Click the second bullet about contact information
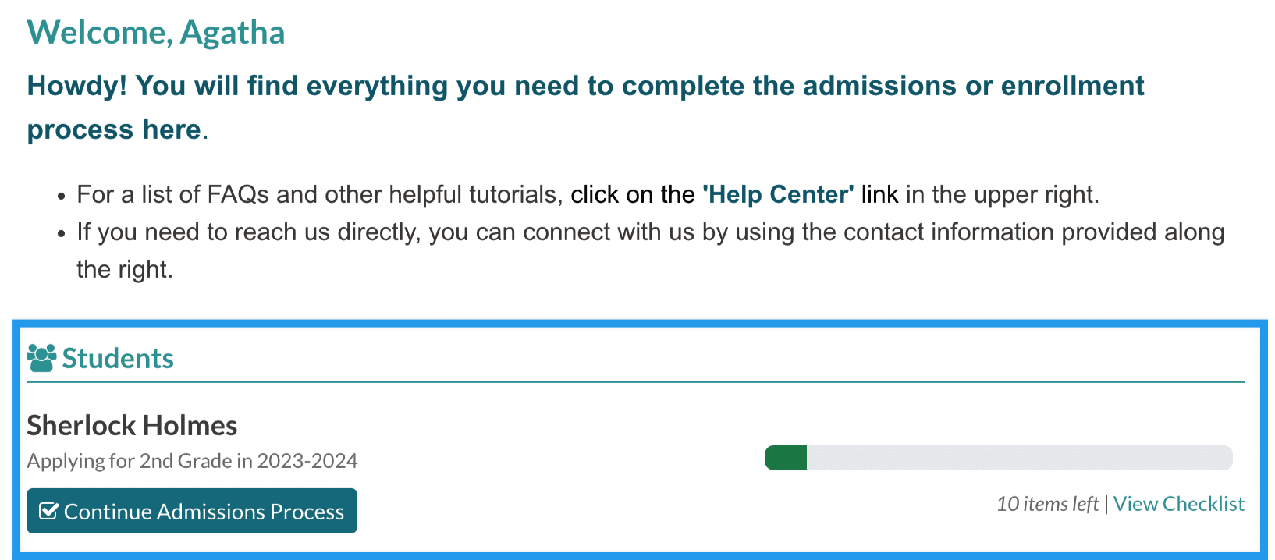The height and width of the screenshot is (560, 1275). click(650, 232)
